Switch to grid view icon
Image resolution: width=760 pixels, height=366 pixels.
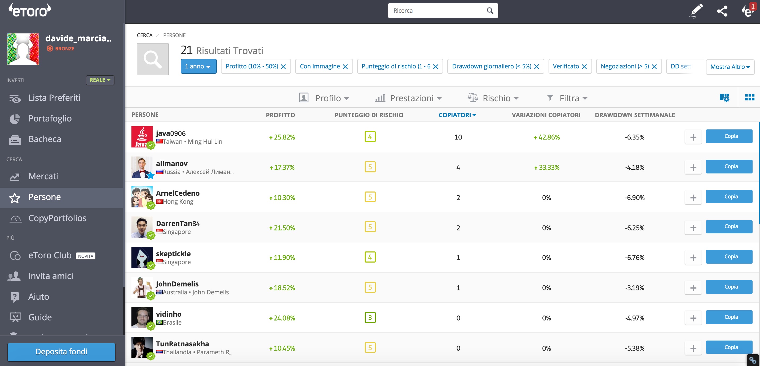click(x=749, y=97)
